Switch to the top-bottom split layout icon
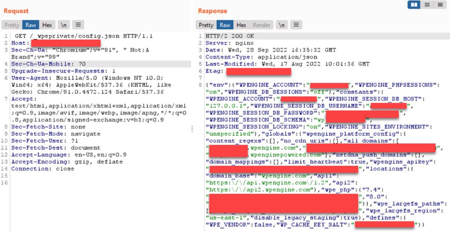Image resolution: width=450 pixels, height=232 pixels. 427,5
